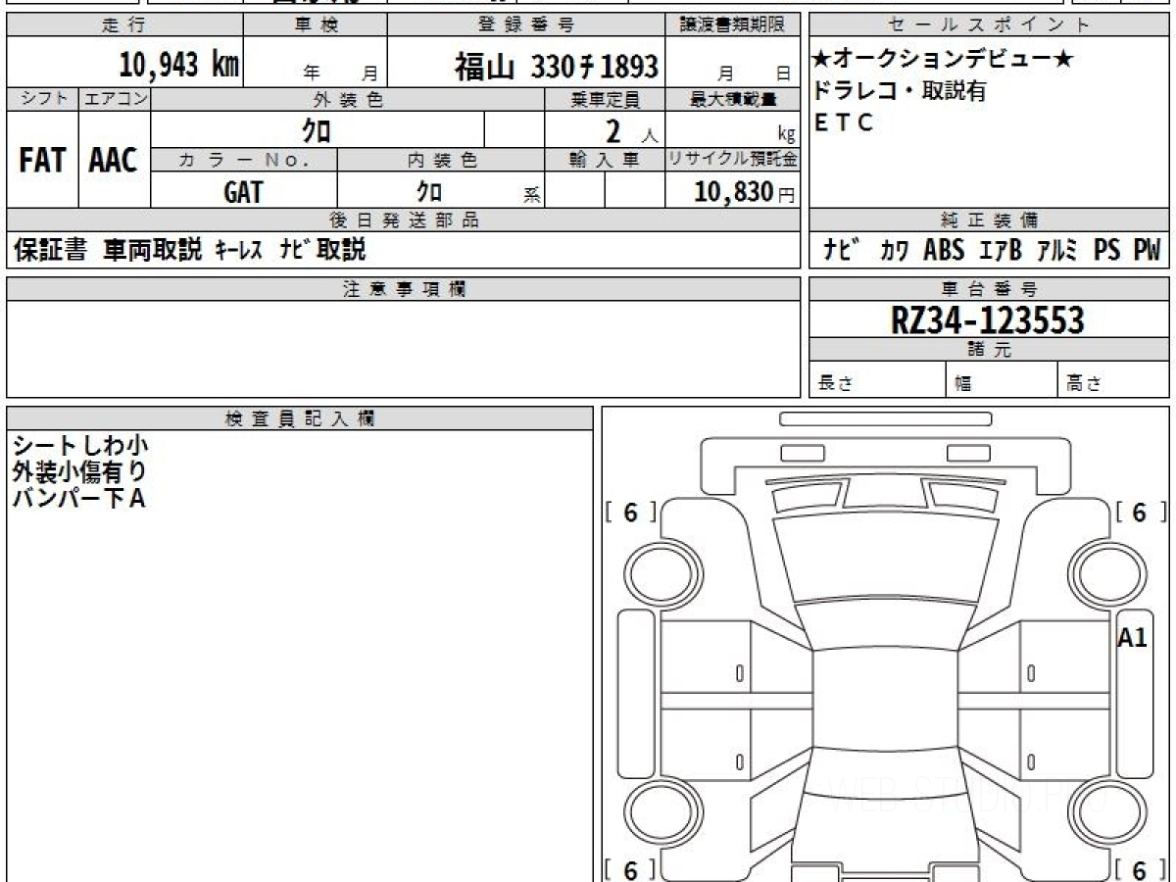Image resolution: width=1176 pixels, height=882 pixels.
Task: Click the 後日発送部品 section header
Action: click(x=404, y=220)
